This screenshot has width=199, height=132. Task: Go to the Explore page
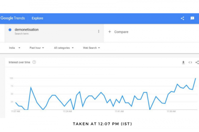click(x=37, y=18)
